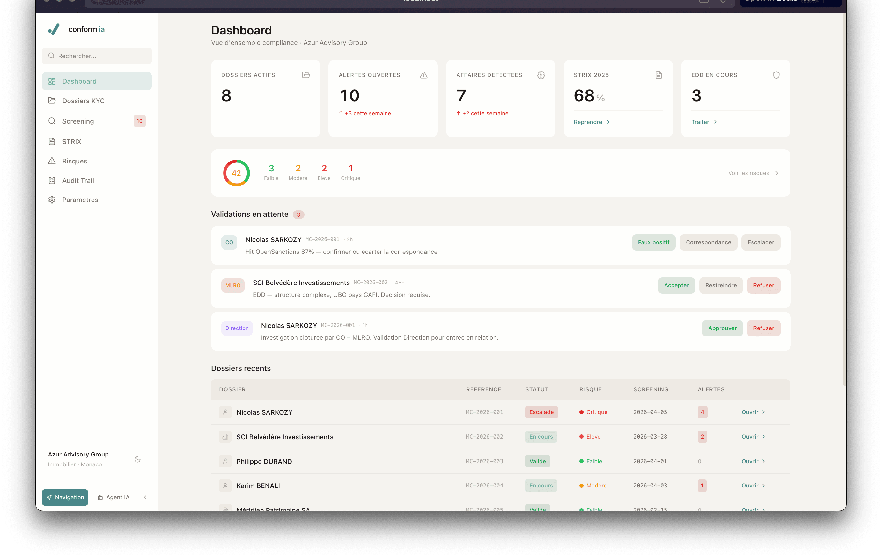Mark Sarkozy hit as Faux positif

(x=653, y=242)
